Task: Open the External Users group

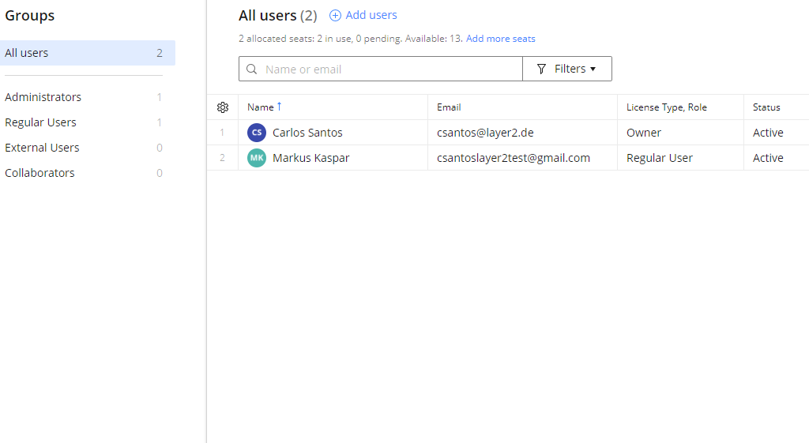Action: (x=42, y=148)
